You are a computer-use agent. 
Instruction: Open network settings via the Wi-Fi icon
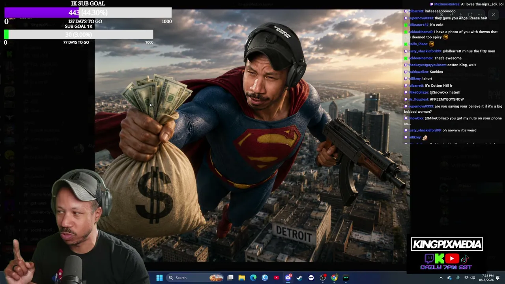[x=466, y=278]
